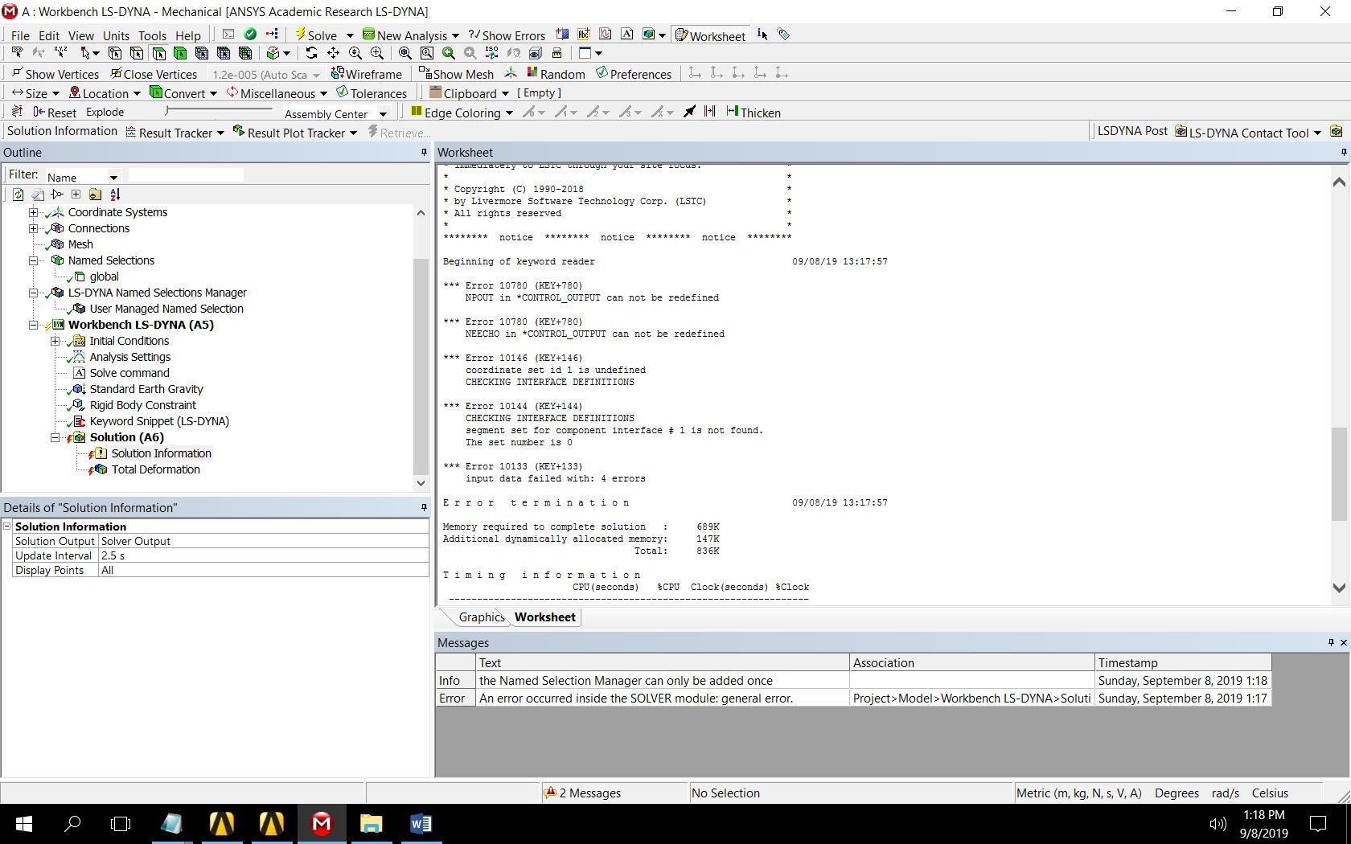Collapse the Solution (A6) tree node

pyautogui.click(x=55, y=437)
